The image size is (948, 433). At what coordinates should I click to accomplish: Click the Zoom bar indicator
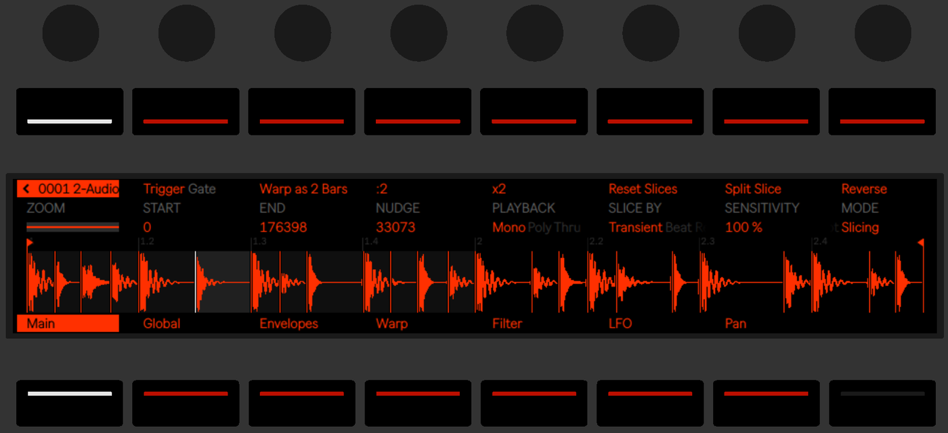click(x=72, y=227)
